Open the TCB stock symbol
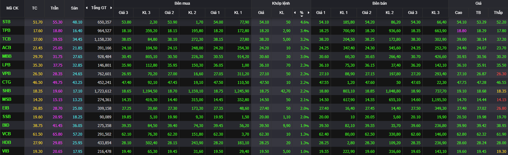Image resolution: width=508 pixels, height=155 pixels. click(6, 39)
